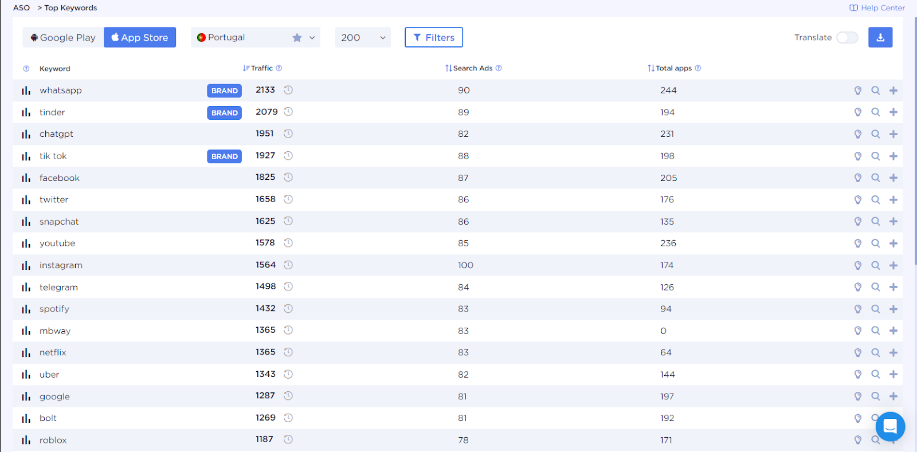Click the favorite star in country selector

coord(297,38)
